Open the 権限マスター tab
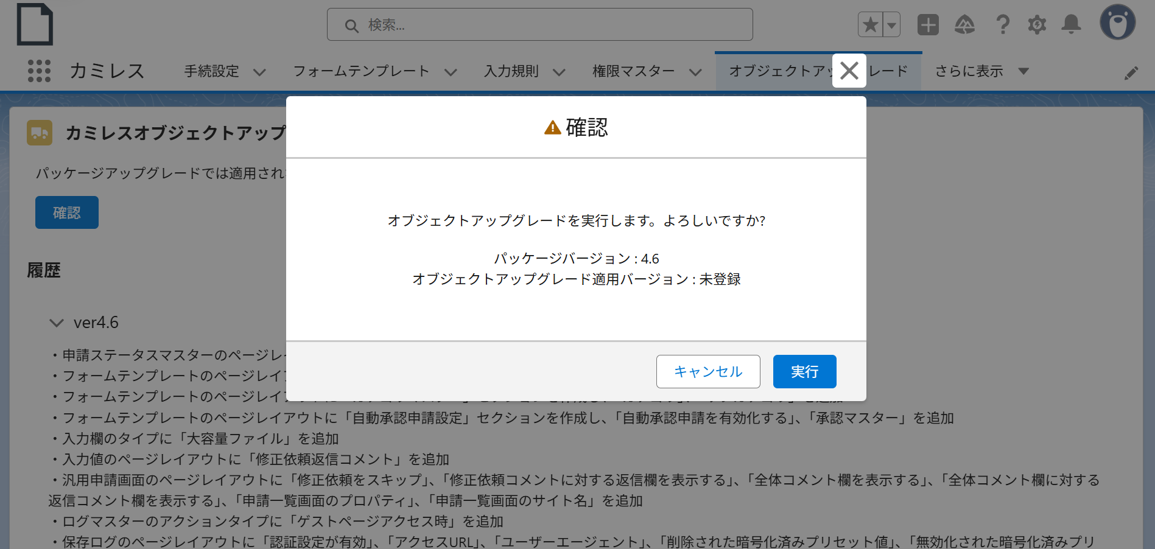The image size is (1155, 549). click(x=633, y=71)
